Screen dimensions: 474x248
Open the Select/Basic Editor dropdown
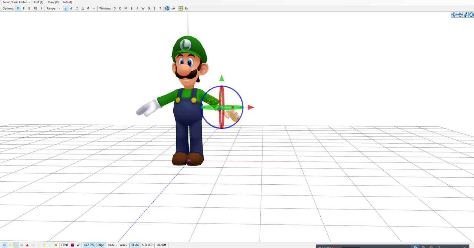[x=16, y=2]
